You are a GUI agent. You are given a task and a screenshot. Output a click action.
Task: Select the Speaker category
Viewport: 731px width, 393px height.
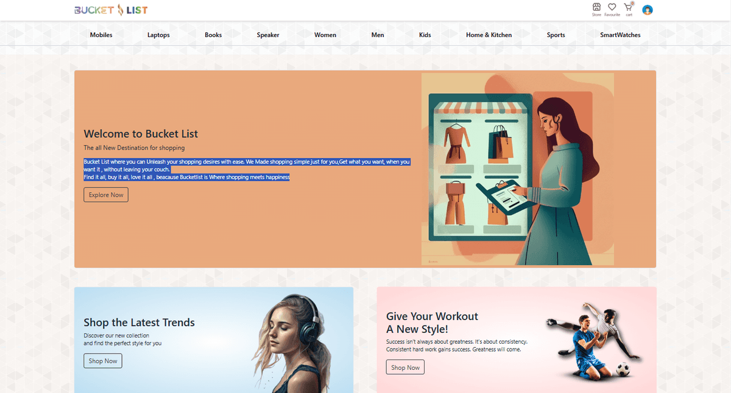tap(268, 35)
